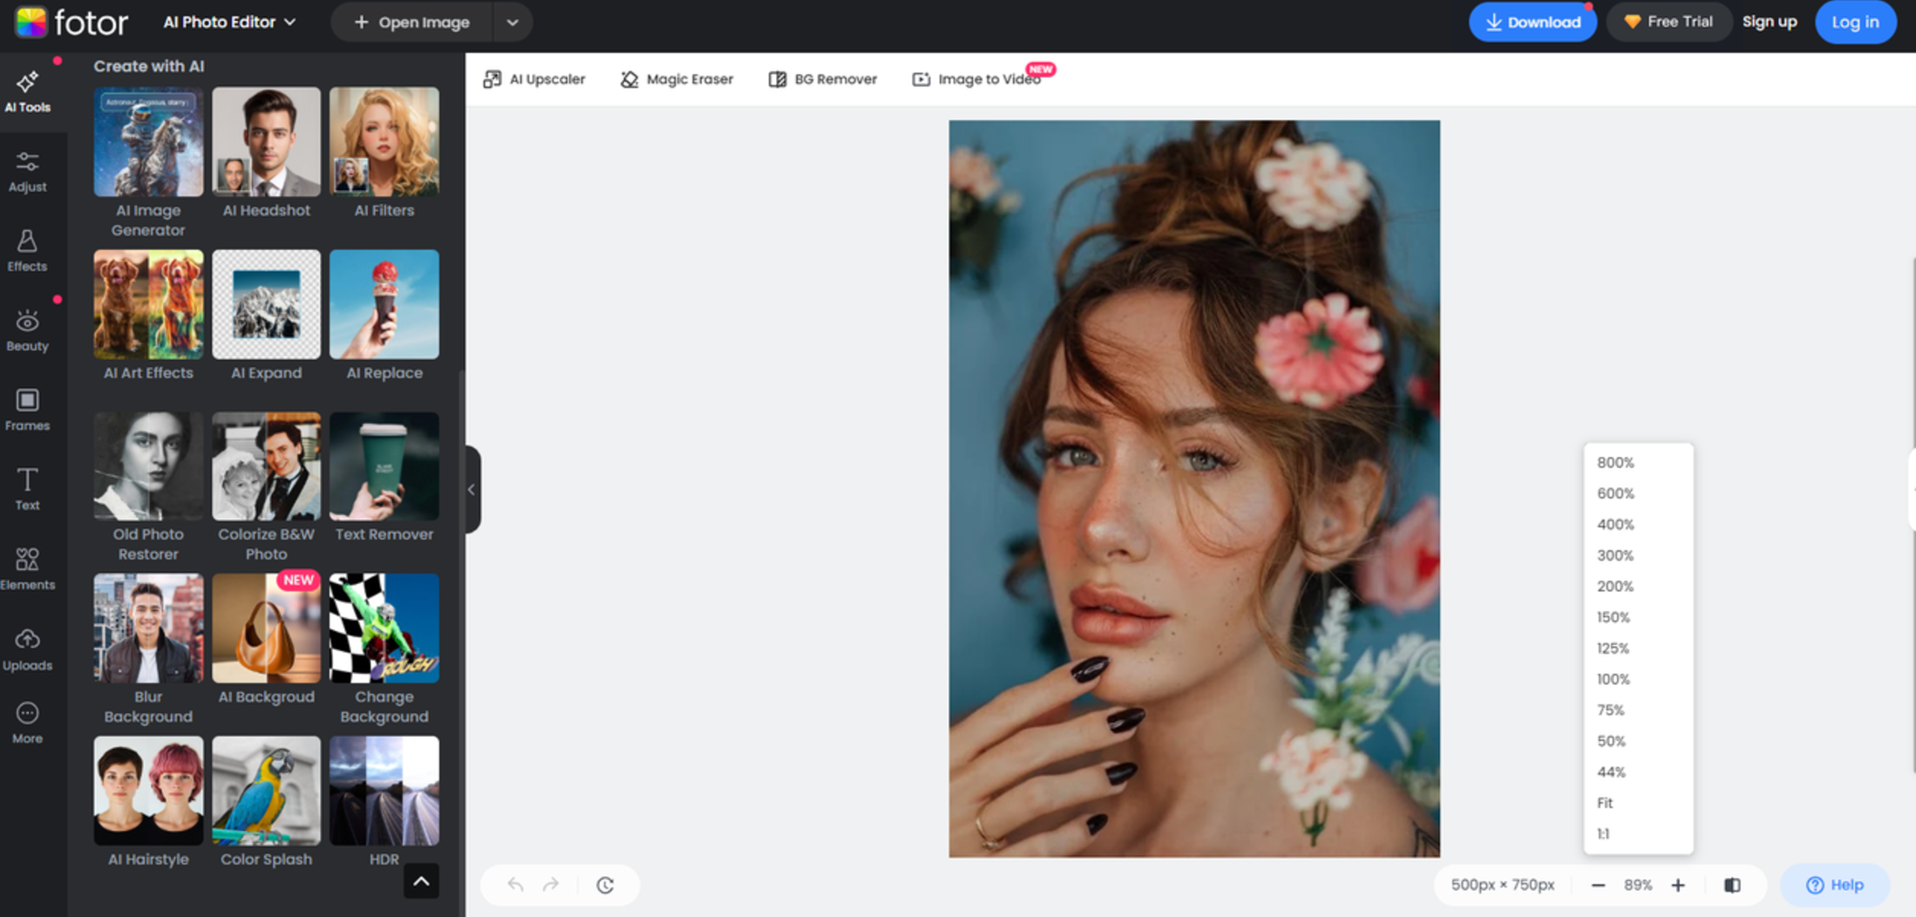Screen dimensions: 1916x917
Task: Click the Sign up link
Action: [x=1770, y=22]
